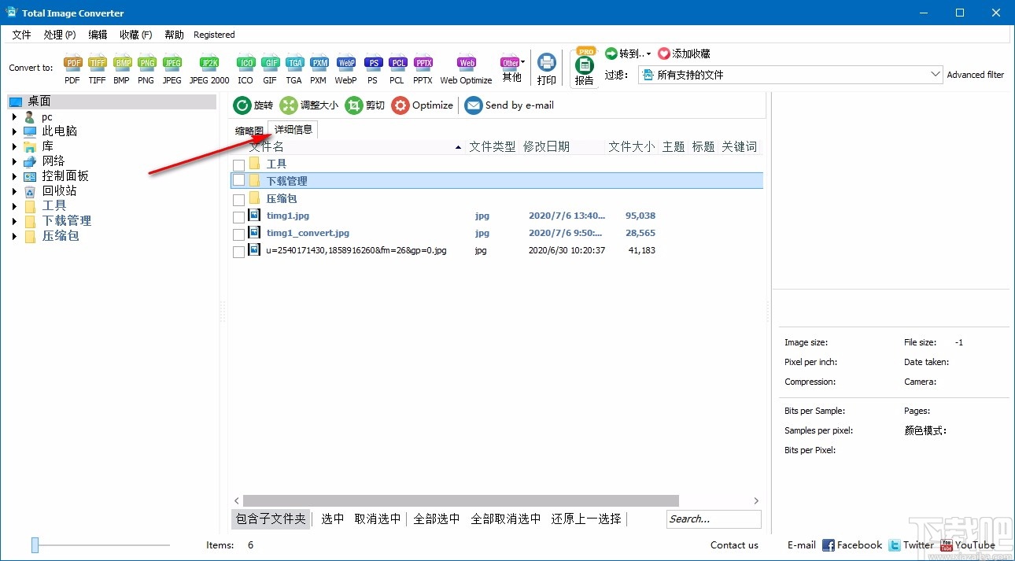
Task: Choose TIFF conversion format
Action: pos(97,69)
